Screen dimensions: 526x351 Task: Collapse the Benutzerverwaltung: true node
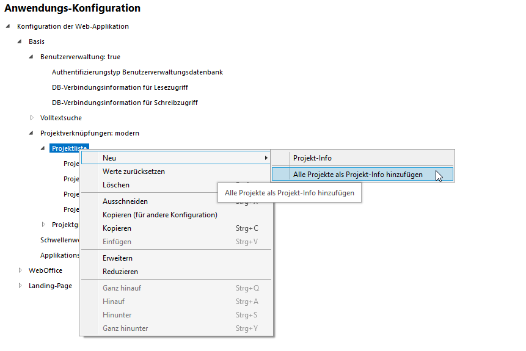(x=31, y=57)
